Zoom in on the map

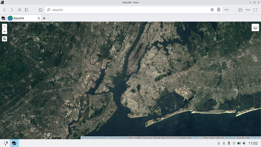pyautogui.click(x=4, y=26)
